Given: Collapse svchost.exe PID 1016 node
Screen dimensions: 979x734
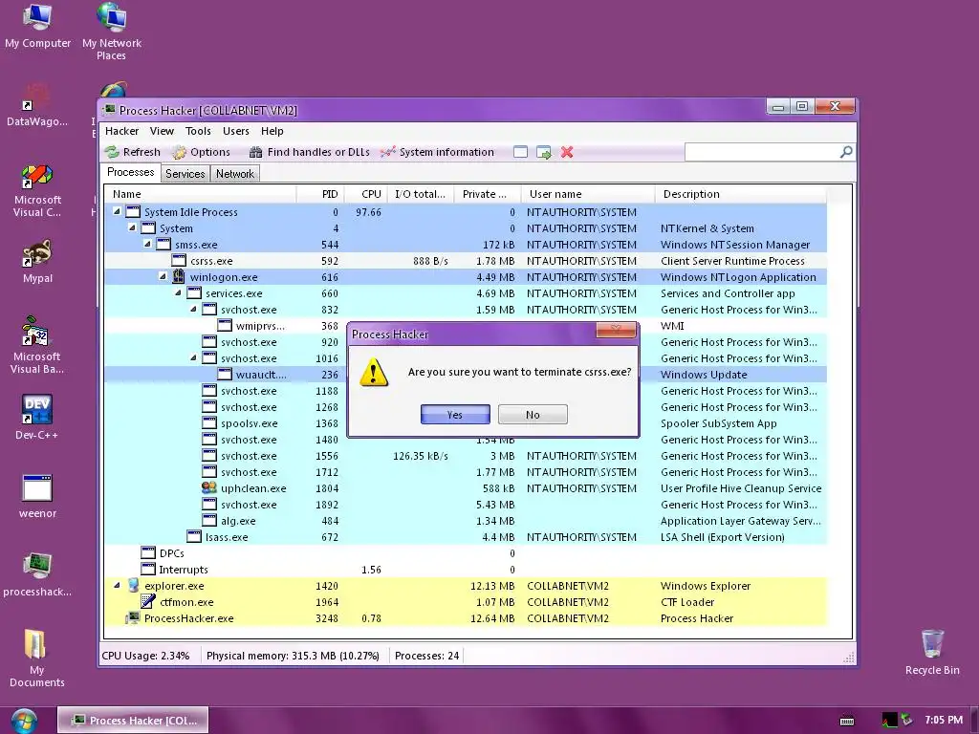Looking at the screenshot, I should pos(193,357).
